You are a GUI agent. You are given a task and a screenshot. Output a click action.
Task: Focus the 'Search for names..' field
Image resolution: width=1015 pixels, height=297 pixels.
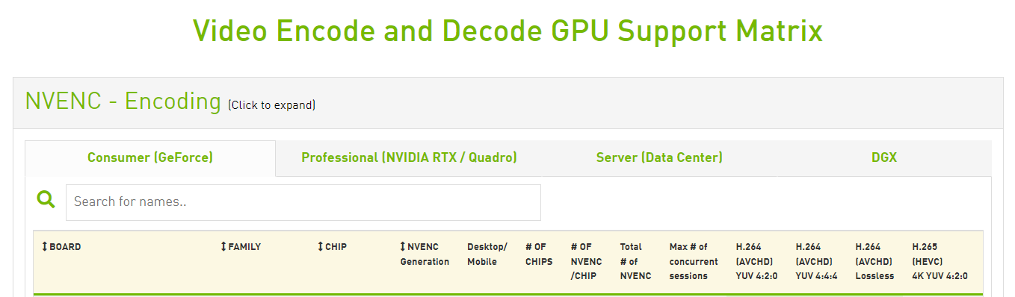[x=303, y=202]
